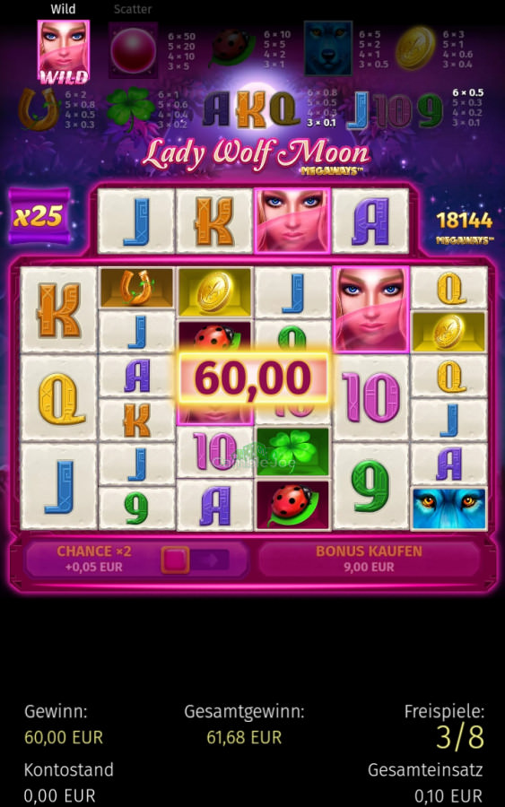Click the green clover paytable icon

[130, 108]
